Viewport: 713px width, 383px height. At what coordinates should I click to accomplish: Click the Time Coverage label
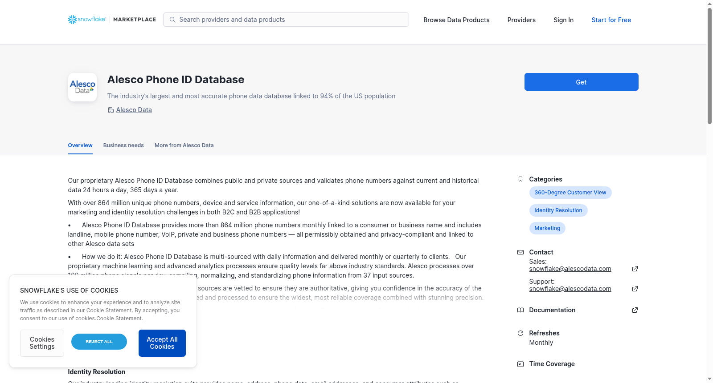tap(552, 364)
